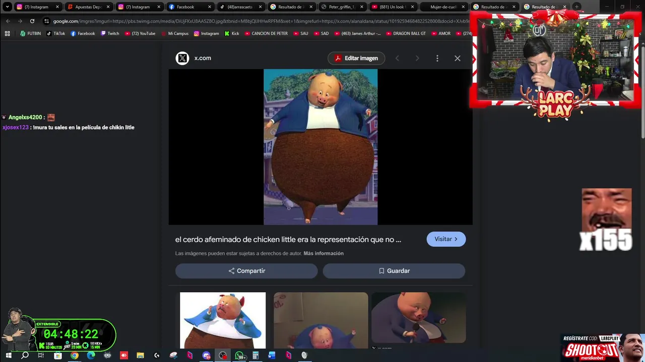
Task: Click the google.com address bar
Action: 257,21
